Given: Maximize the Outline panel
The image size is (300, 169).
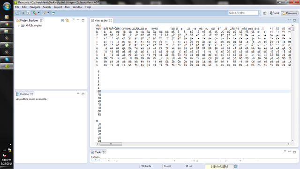Looking at the screenshot, I should [x=83, y=94].
